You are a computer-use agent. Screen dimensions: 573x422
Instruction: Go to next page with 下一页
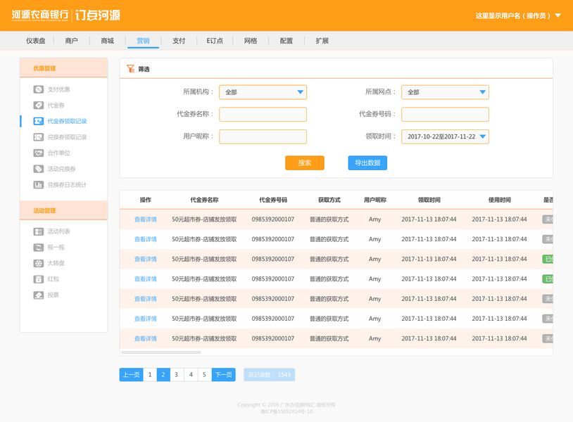point(224,375)
